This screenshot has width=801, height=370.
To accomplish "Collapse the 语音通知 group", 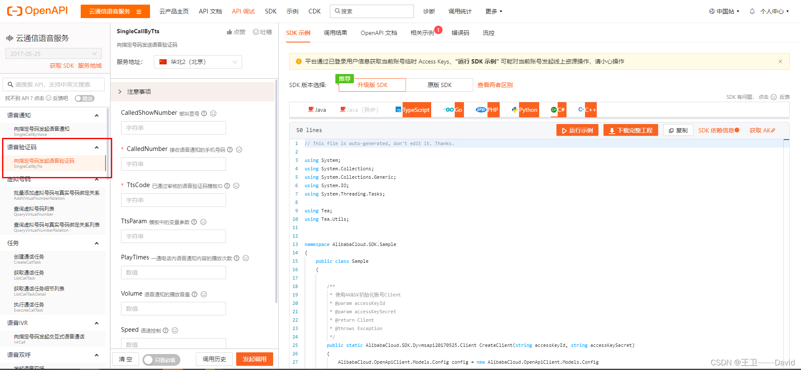I will point(97,116).
